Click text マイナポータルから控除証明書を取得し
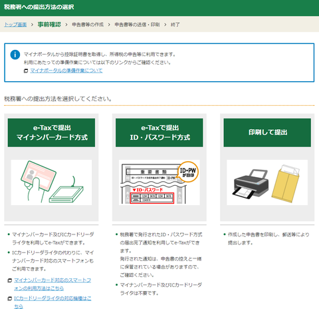Screen dimensions: 319x309 [65, 55]
